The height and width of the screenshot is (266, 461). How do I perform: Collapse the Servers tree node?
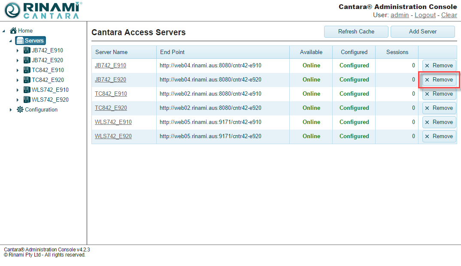[x=11, y=41]
